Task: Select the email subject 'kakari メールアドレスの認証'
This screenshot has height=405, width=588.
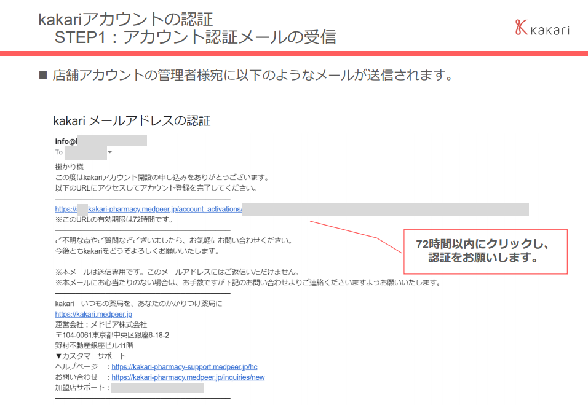Action: [132, 120]
